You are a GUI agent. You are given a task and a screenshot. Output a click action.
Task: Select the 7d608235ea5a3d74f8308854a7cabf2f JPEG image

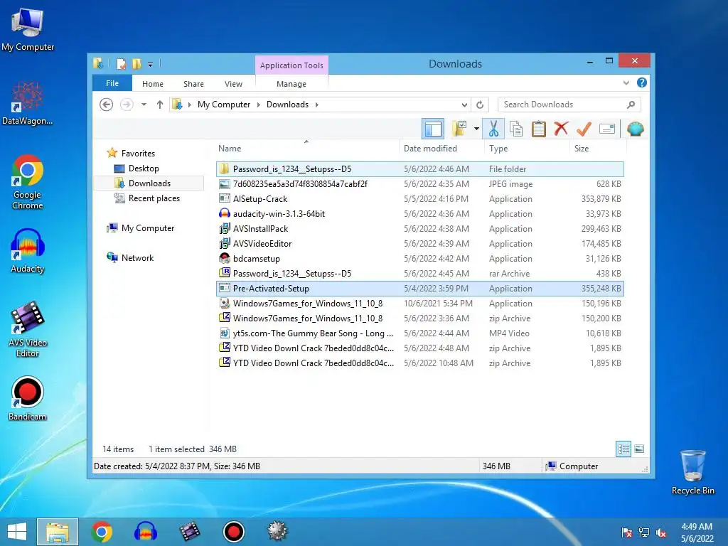point(419,184)
